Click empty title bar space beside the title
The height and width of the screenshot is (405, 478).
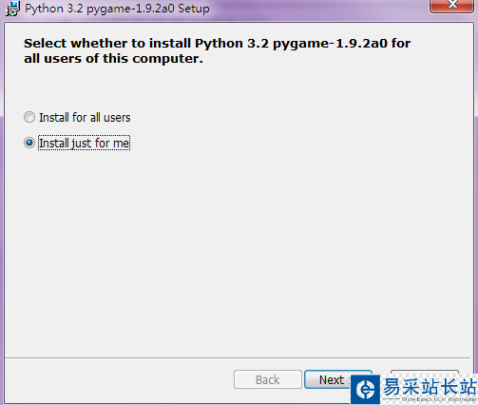(316, 9)
